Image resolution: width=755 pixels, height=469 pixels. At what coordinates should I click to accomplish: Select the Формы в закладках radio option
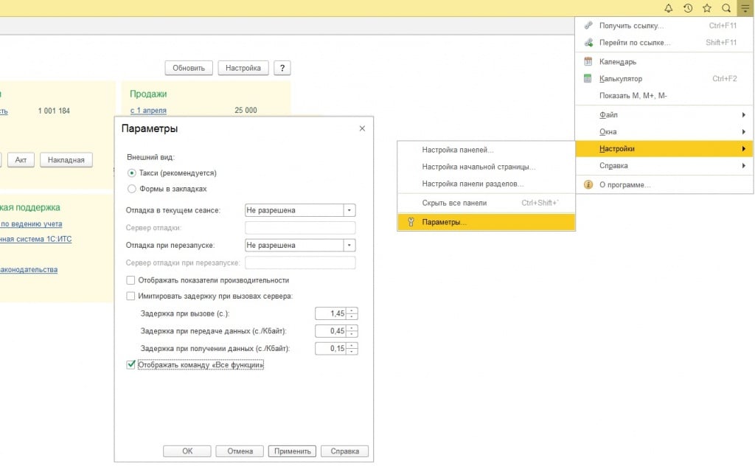(132, 189)
